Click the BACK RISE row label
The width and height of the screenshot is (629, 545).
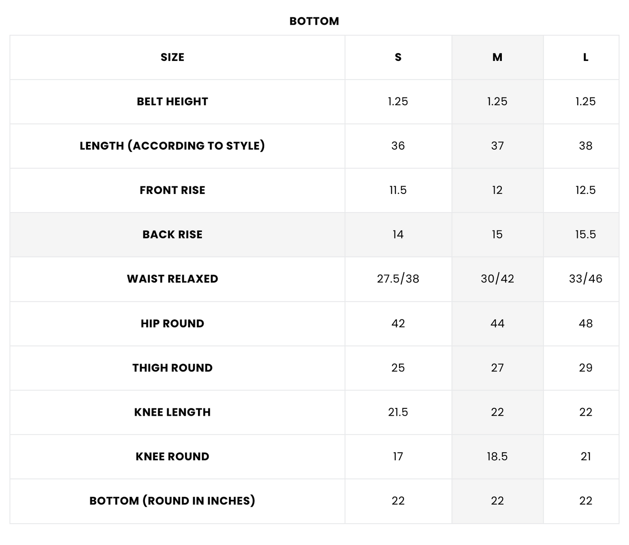(172, 235)
